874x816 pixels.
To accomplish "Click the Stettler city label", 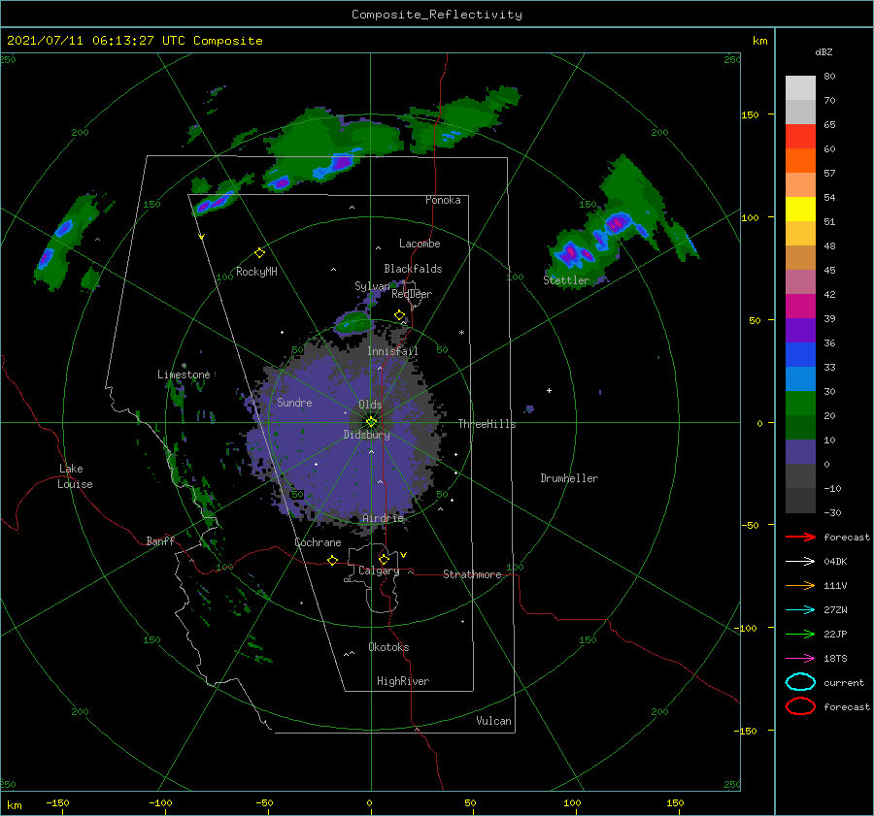I will [x=566, y=280].
